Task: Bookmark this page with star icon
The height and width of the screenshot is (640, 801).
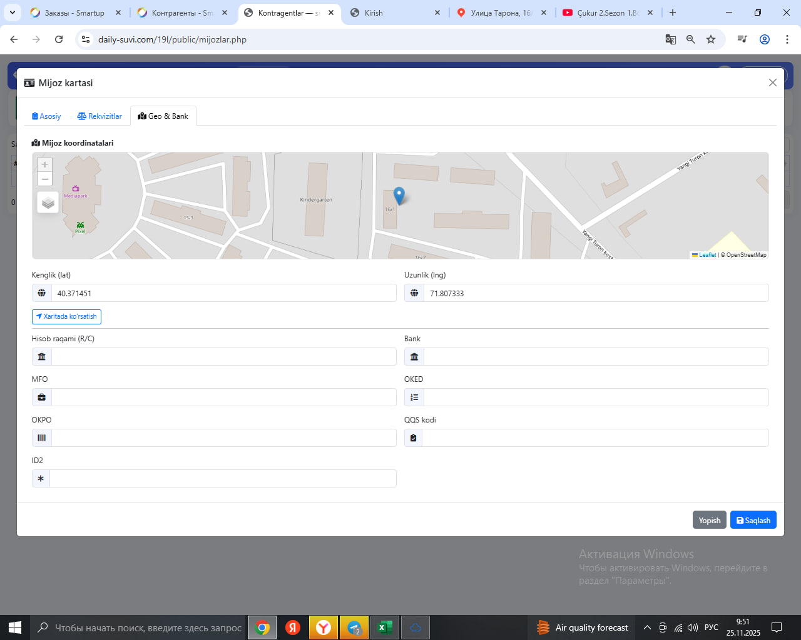Action: coord(711,39)
